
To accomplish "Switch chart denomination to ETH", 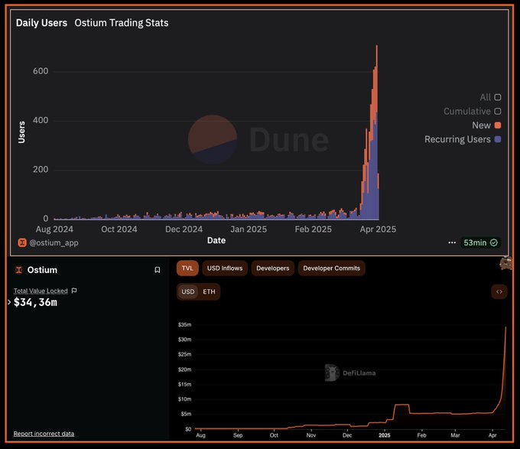I will [209, 291].
